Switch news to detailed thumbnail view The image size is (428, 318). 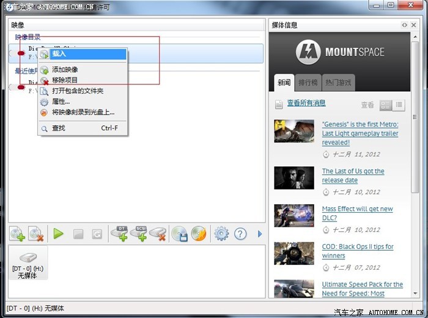[386, 105]
